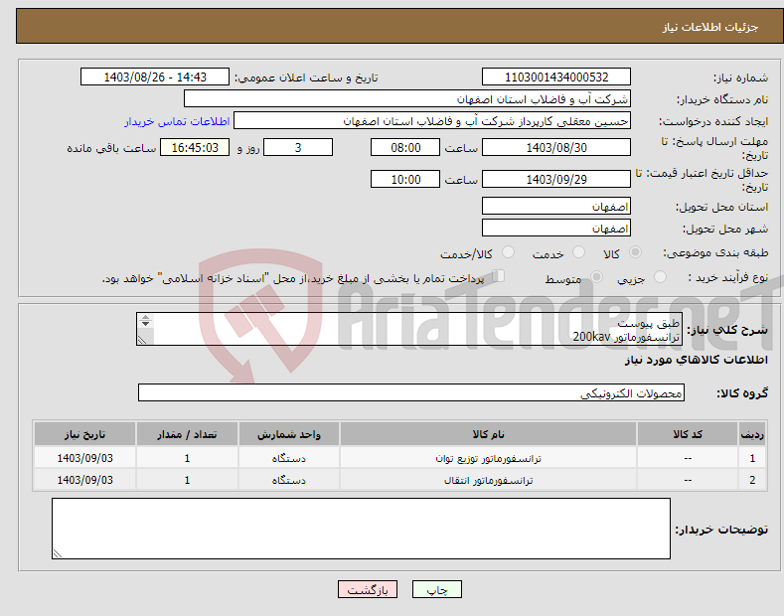Click the ترانسفورماتور توزیع توان item name

tap(488, 458)
